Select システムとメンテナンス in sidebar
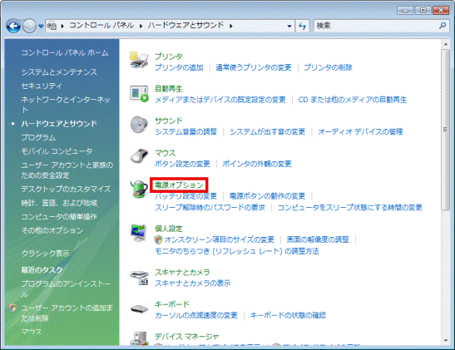455x350 pixels. (x=59, y=72)
